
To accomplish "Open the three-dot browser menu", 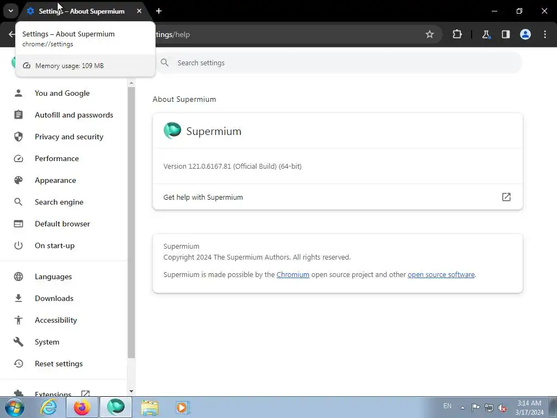I will pos(545,34).
